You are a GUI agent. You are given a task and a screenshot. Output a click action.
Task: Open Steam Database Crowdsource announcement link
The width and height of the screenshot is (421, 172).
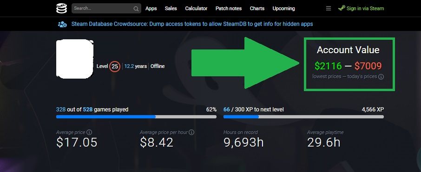[192, 24]
